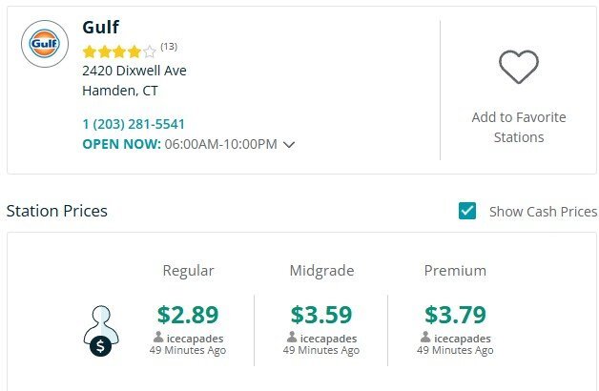Click user icon under Regular price
Viewport: 599px width, 391px height.
[x=158, y=339]
